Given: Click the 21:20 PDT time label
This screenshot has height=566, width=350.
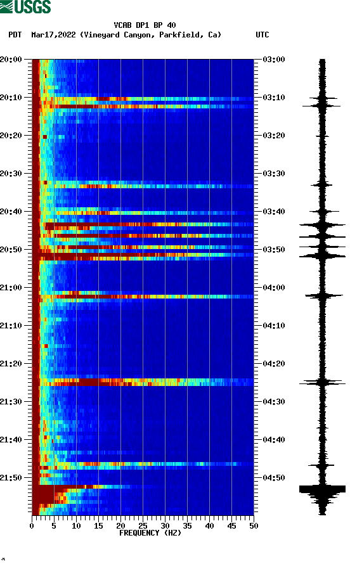Looking at the screenshot, I should pyautogui.click(x=11, y=364).
